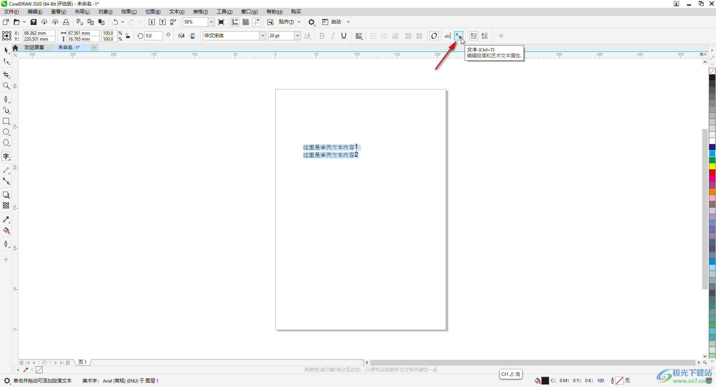This screenshot has width=716, height=387.
Task: Select the Zoom magnifier tool
Action: pos(6,86)
